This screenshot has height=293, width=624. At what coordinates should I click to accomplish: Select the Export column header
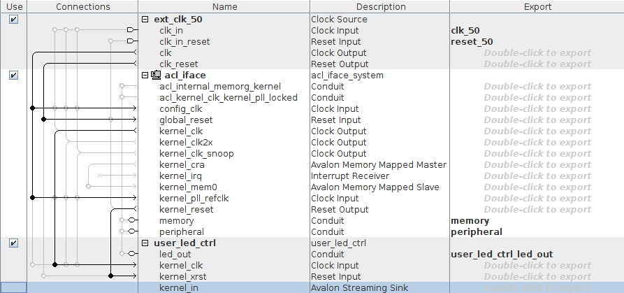click(537, 7)
